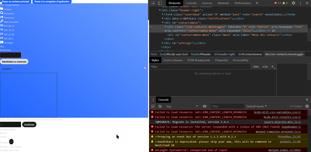The width and height of the screenshot is (311, 152).
Task: Expand the icon-contacts menutoggle node
Action: click(x=166, y=27)
